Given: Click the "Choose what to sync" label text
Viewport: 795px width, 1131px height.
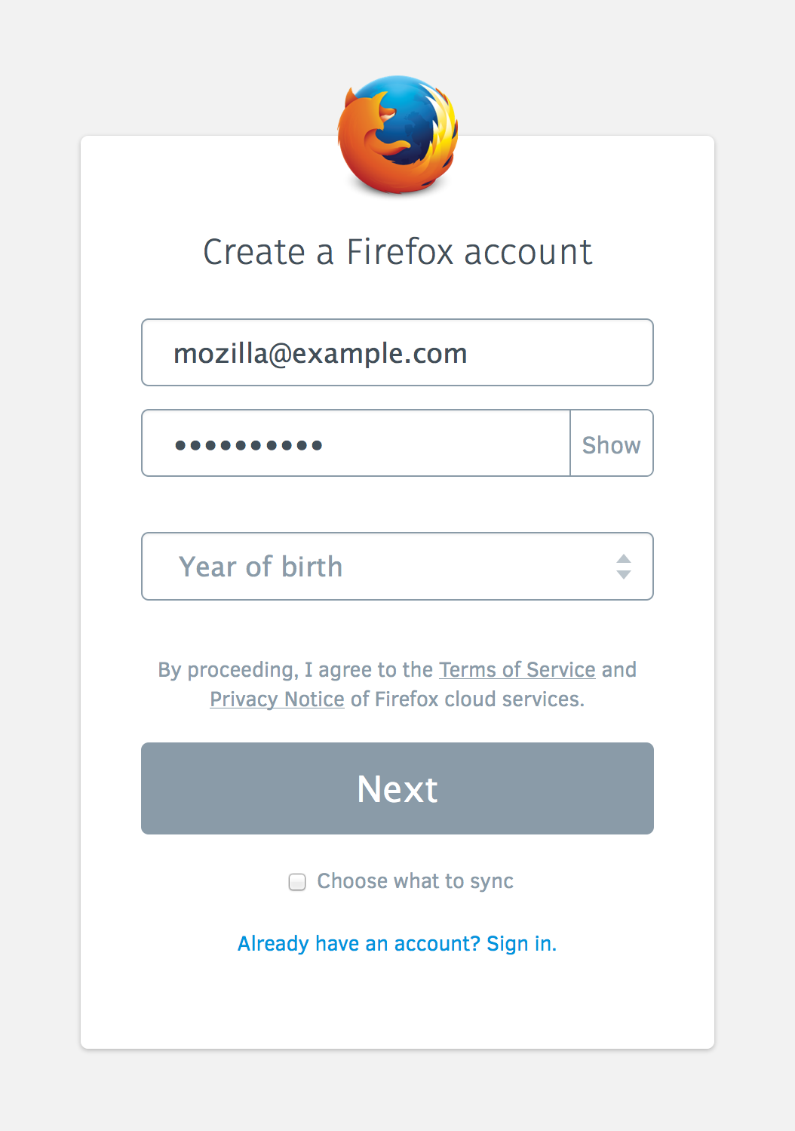Looking at the screenshot, I should pyautogui.click(x=415, y=881).
